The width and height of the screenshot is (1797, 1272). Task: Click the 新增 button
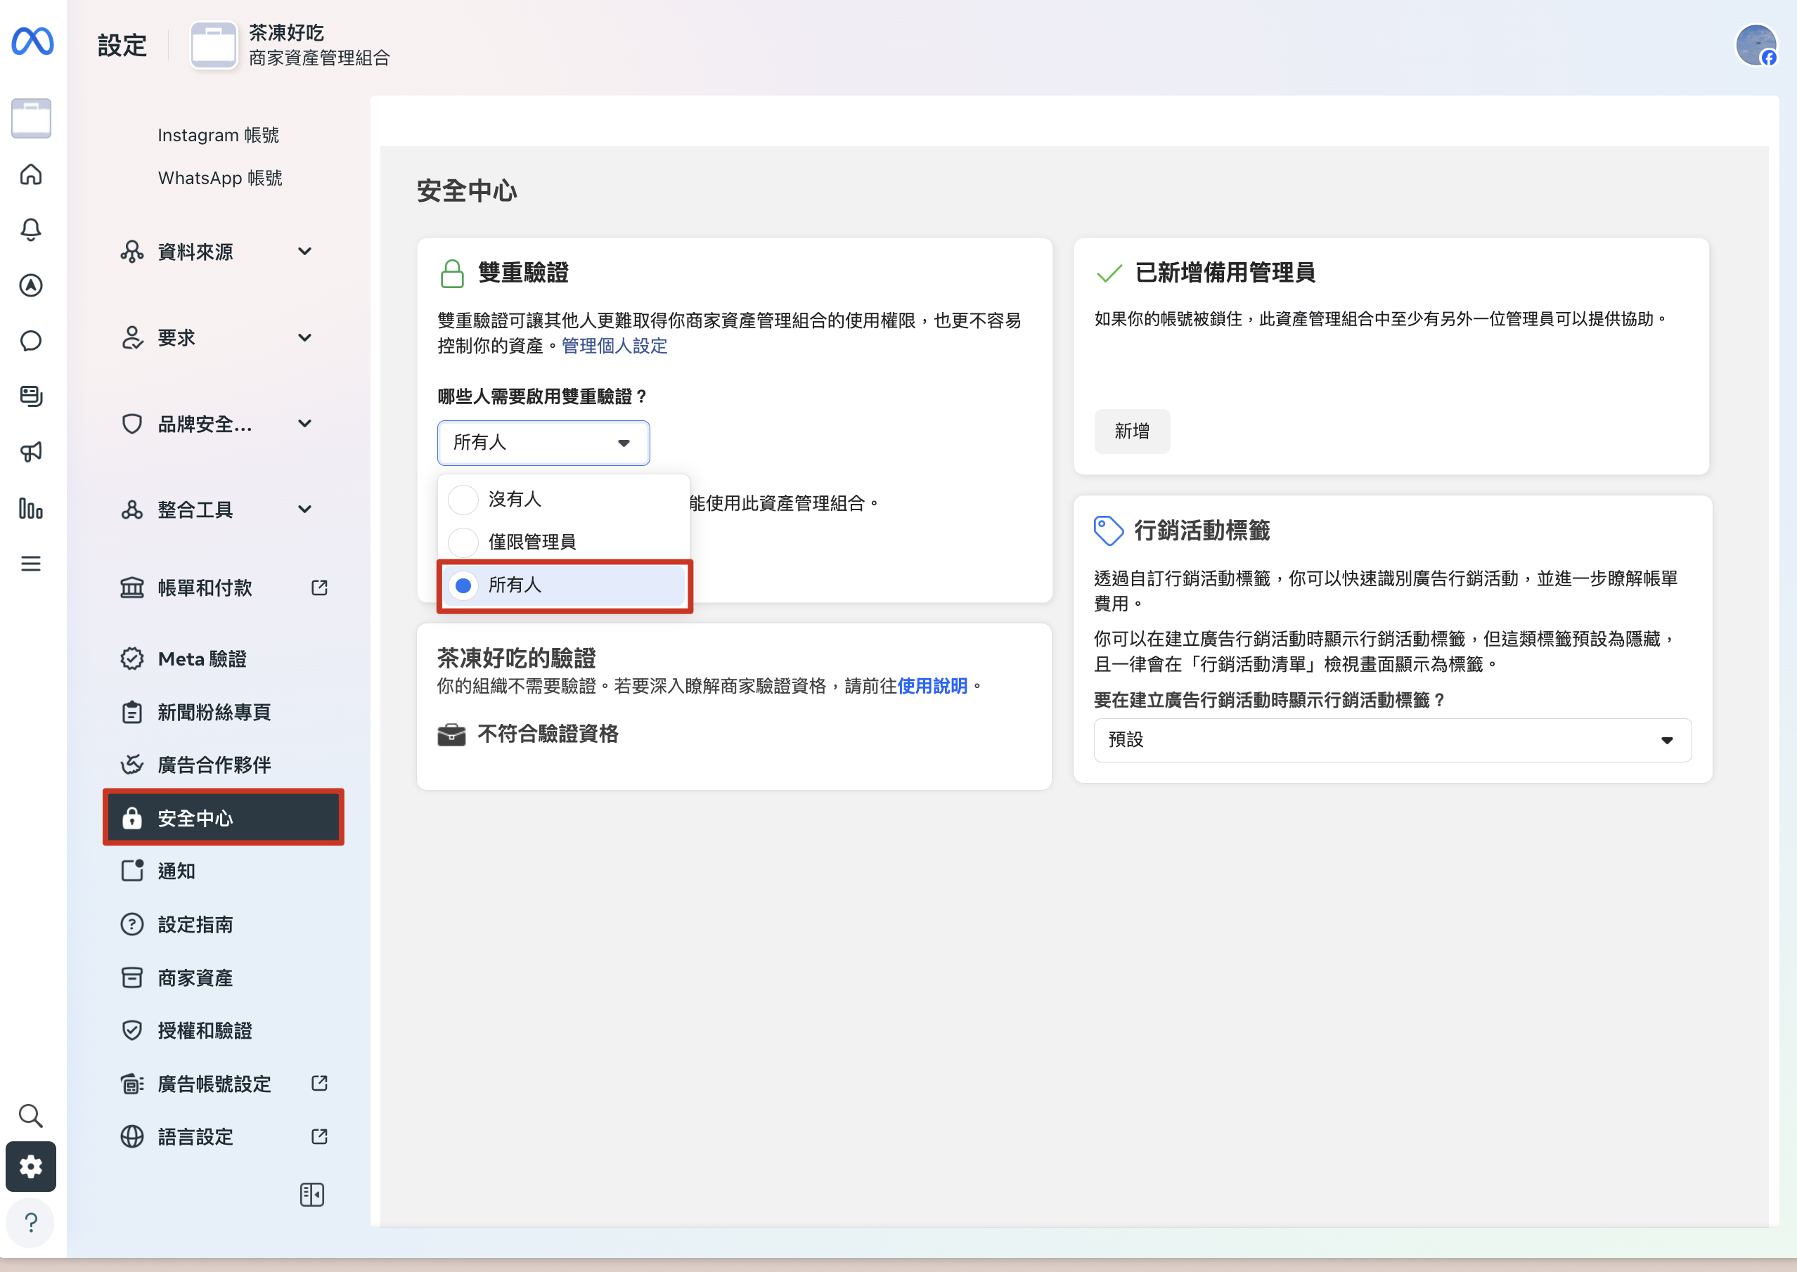click(1132, 431)
